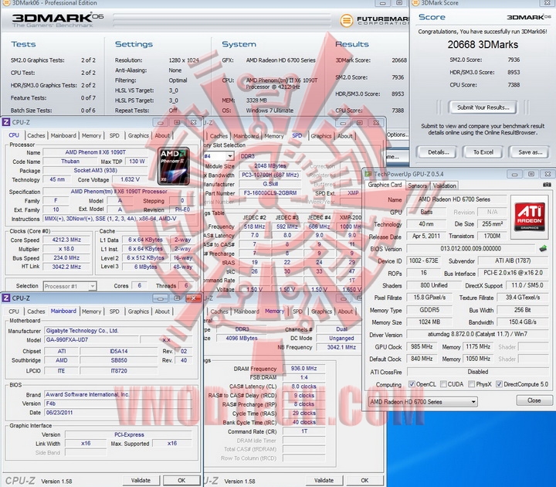
Task: Click the Memory Size 1024 MB value in GPU-Z
Action: tap(429, 322)
